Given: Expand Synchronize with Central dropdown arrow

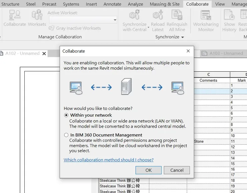Looking at the screenshot, I should [149, 27].
